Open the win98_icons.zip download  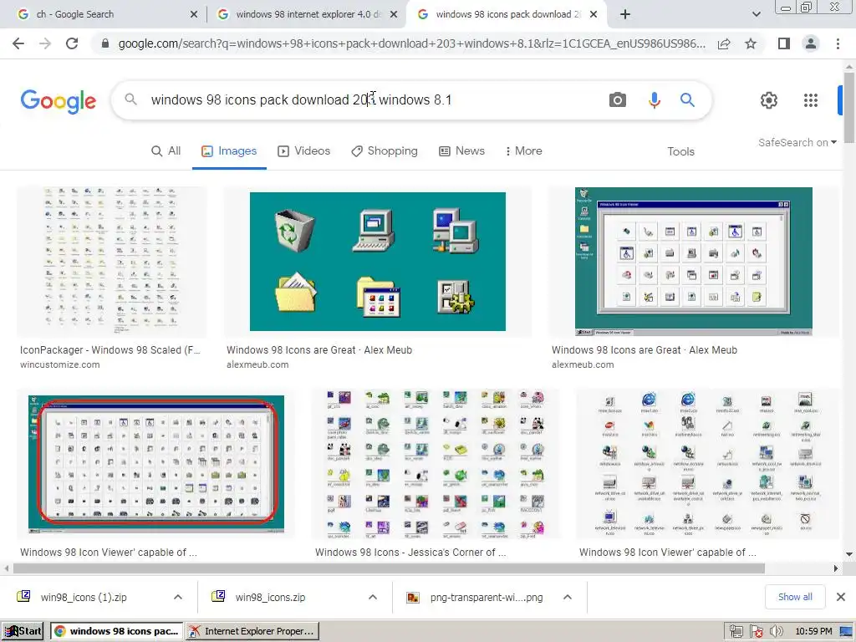point(270,597)
